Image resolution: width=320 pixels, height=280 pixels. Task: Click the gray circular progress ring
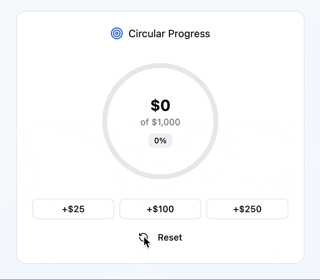point(160,66)
